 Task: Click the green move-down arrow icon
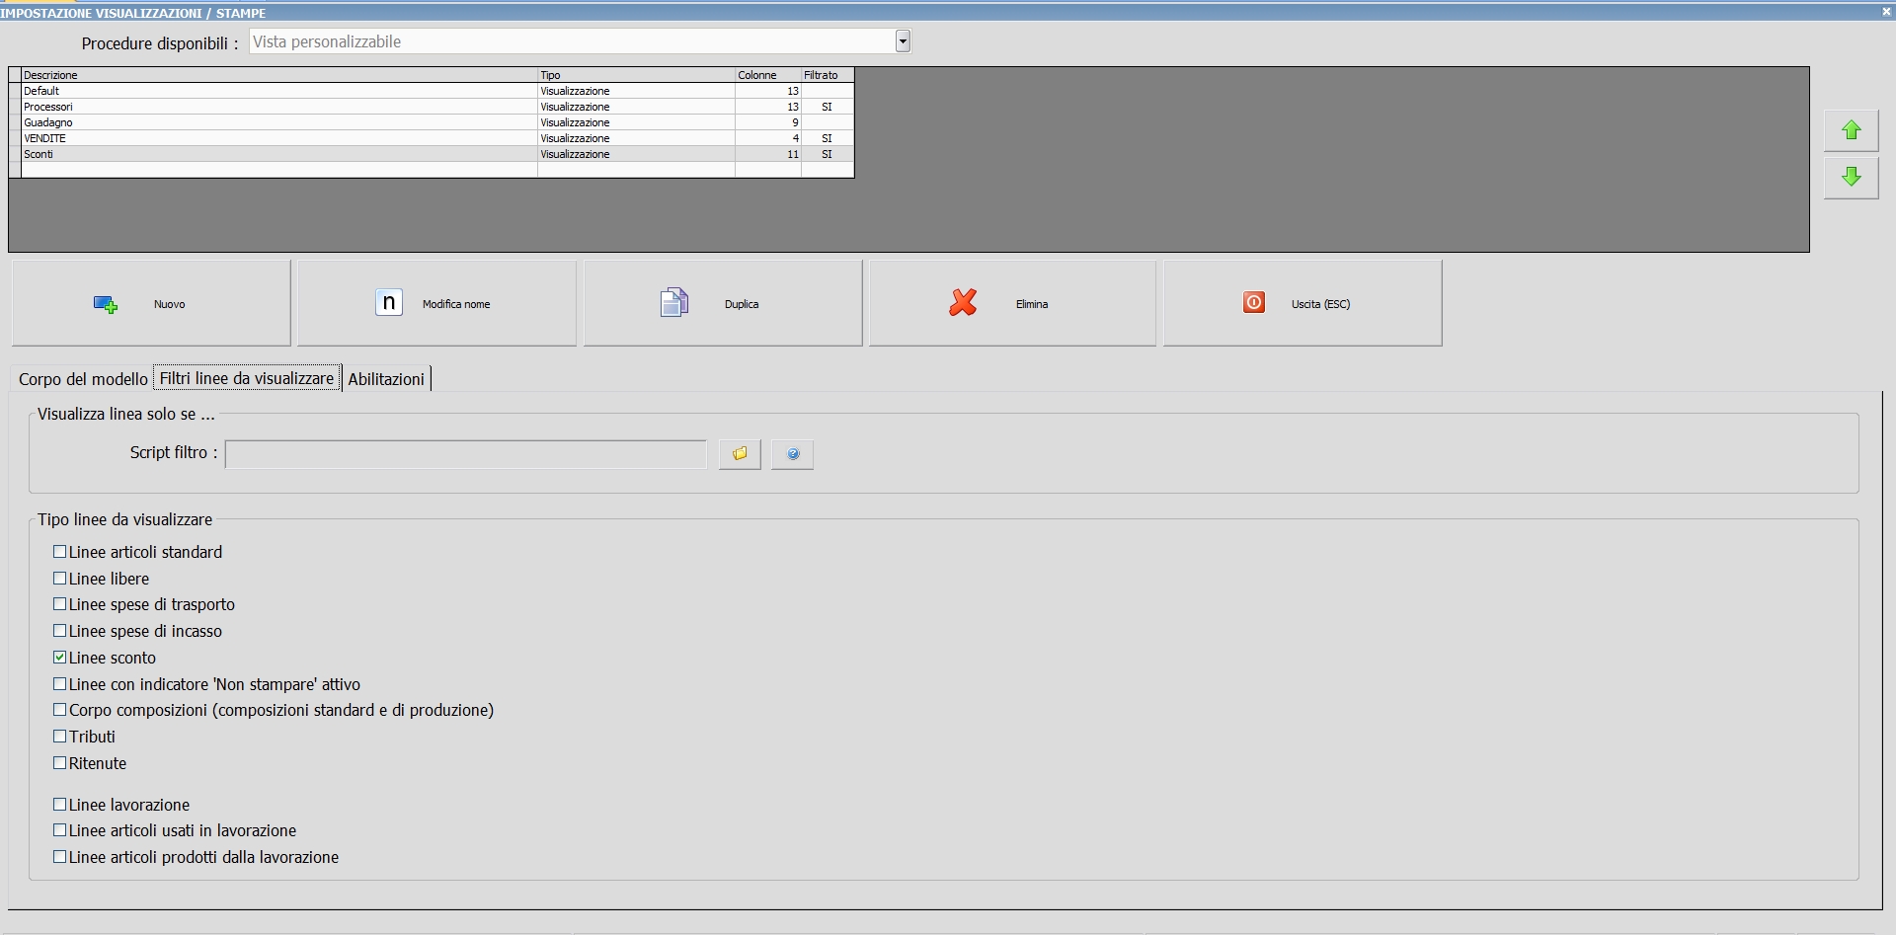pyautogui.click(x=1851, y=177)
